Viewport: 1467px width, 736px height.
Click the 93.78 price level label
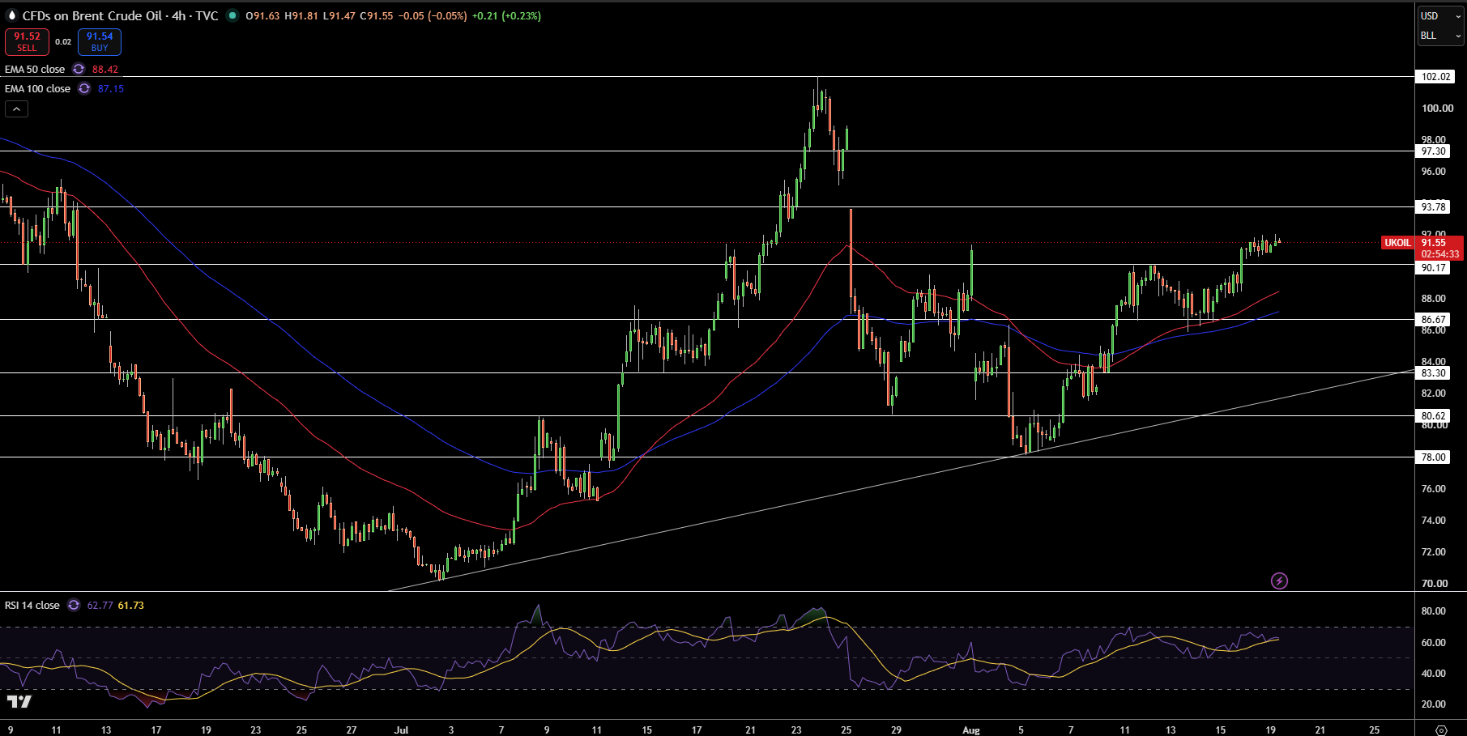pyautogui.click(x=1433, y=207)
